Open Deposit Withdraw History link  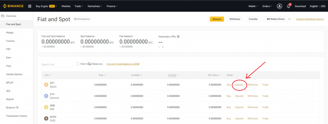coord(310,19)
